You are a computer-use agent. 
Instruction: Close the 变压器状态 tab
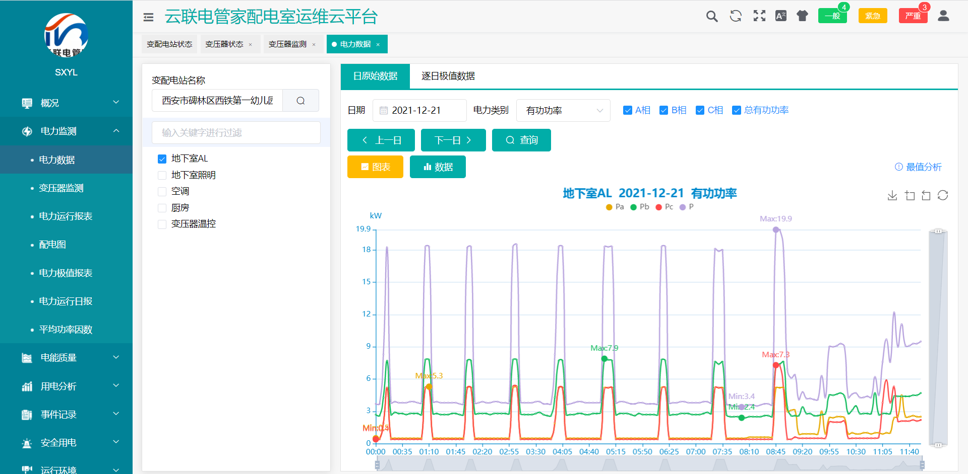click(x=251, y=44)
